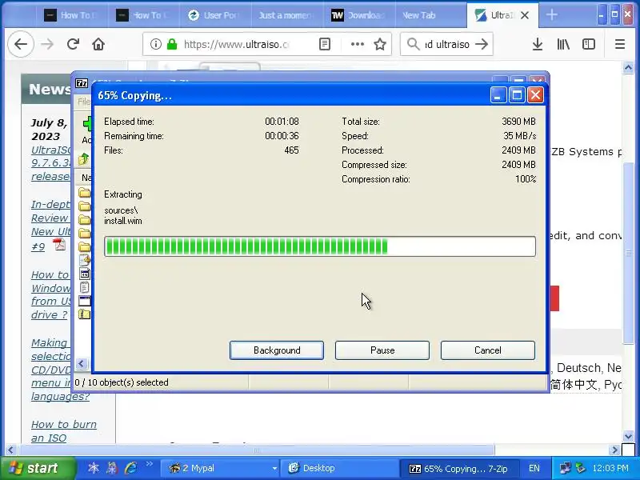This screenshot has width=640, height=480.
Task: Click the horizontal page scrollbar thumb
Action: 256,450
